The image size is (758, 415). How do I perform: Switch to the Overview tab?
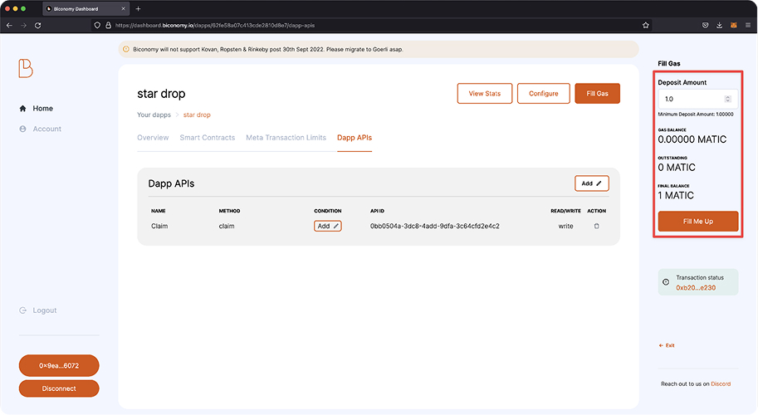153,138
